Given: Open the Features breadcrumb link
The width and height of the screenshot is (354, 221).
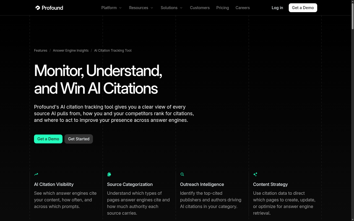Looking at the screenshot, I should tap(41, 51).
